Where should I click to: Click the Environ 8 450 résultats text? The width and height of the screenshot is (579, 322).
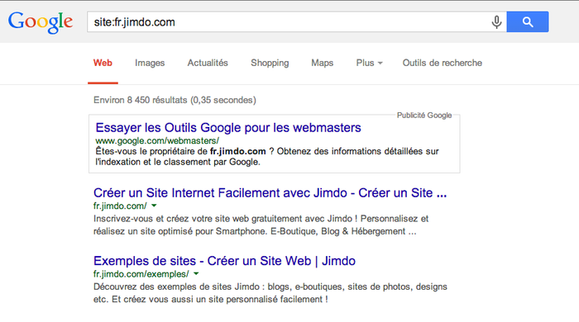pos(175,100)
